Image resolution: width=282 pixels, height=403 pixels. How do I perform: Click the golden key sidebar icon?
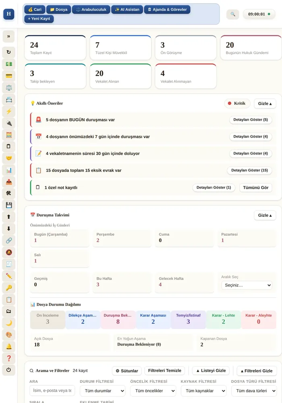(x=9, y=288)
